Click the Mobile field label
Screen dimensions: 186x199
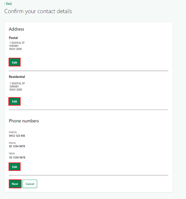[13, 132]
